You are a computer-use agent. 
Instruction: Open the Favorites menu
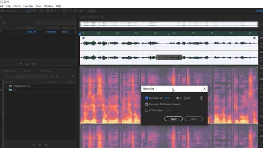coord(28,6)
